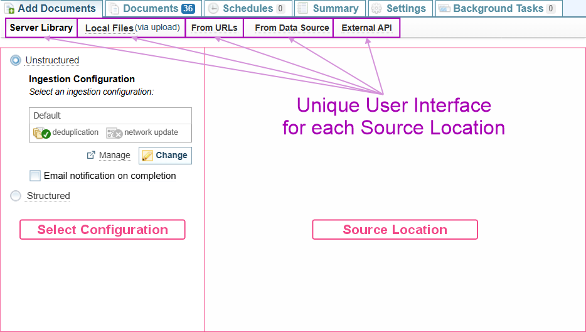Viewport: 586px width, 332px height.
Task: Click the Documents count badge 36
Action: click(188, 9)
